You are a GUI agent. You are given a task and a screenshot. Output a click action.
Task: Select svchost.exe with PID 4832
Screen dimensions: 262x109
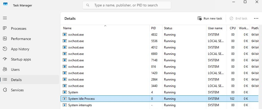click(x=160, y=35)
